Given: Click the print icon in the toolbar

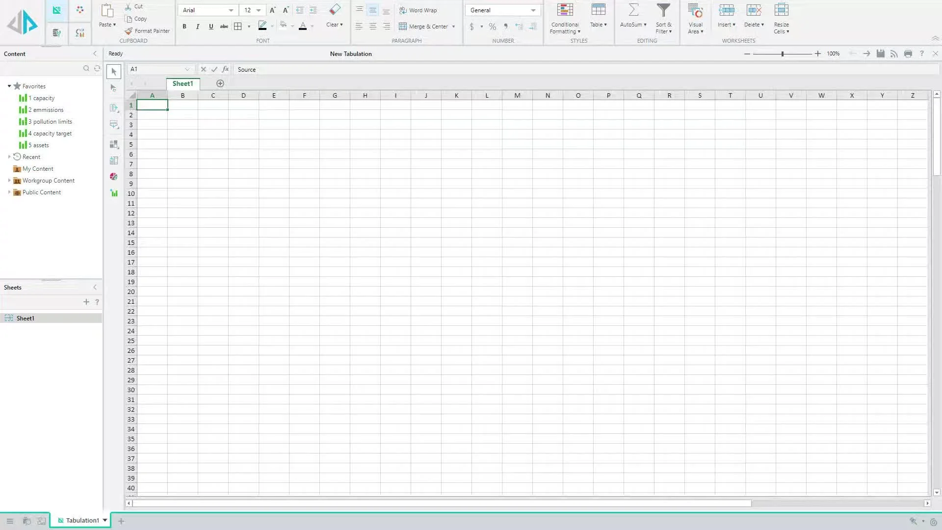Looking at the screenshot, I should (x=908, y=53).
